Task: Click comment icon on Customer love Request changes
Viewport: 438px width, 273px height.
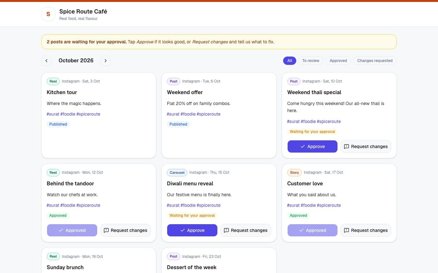Action: click(x=347, y=230)
